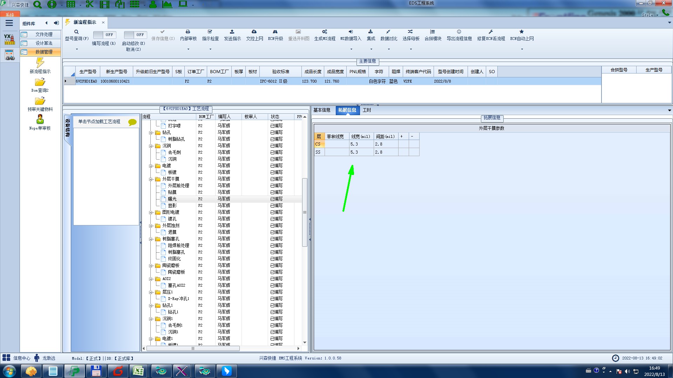Click the taskbar clock 16:49

(654, 368)
